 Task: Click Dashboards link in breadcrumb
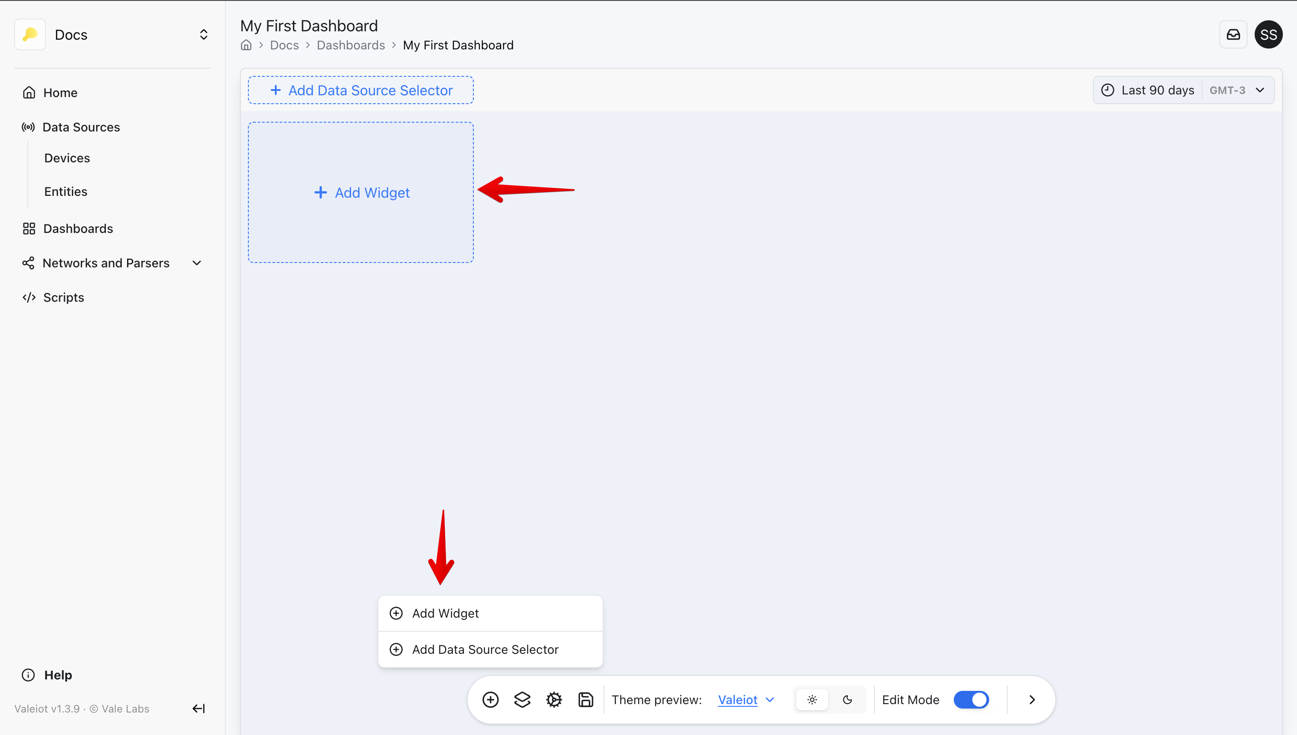pyautogui.click(x=350, y=45)
